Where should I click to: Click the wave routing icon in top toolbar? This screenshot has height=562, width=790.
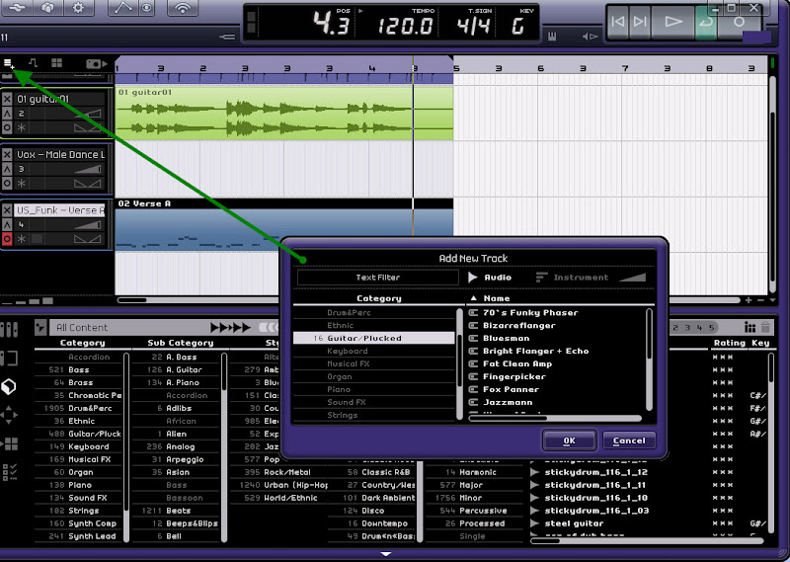coord(17,8)
